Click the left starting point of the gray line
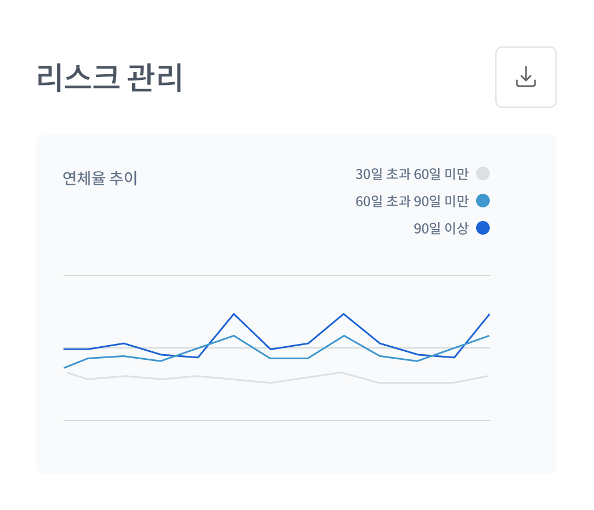Screen dimensions: 594x510 [x=67, y=372]
